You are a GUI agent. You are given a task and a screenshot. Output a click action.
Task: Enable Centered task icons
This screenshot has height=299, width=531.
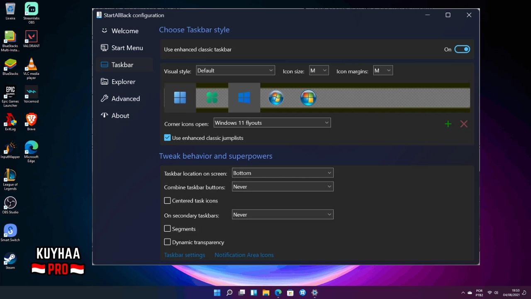click(167, 201)
